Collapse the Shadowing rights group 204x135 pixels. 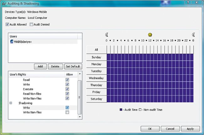tap(11, 103)
